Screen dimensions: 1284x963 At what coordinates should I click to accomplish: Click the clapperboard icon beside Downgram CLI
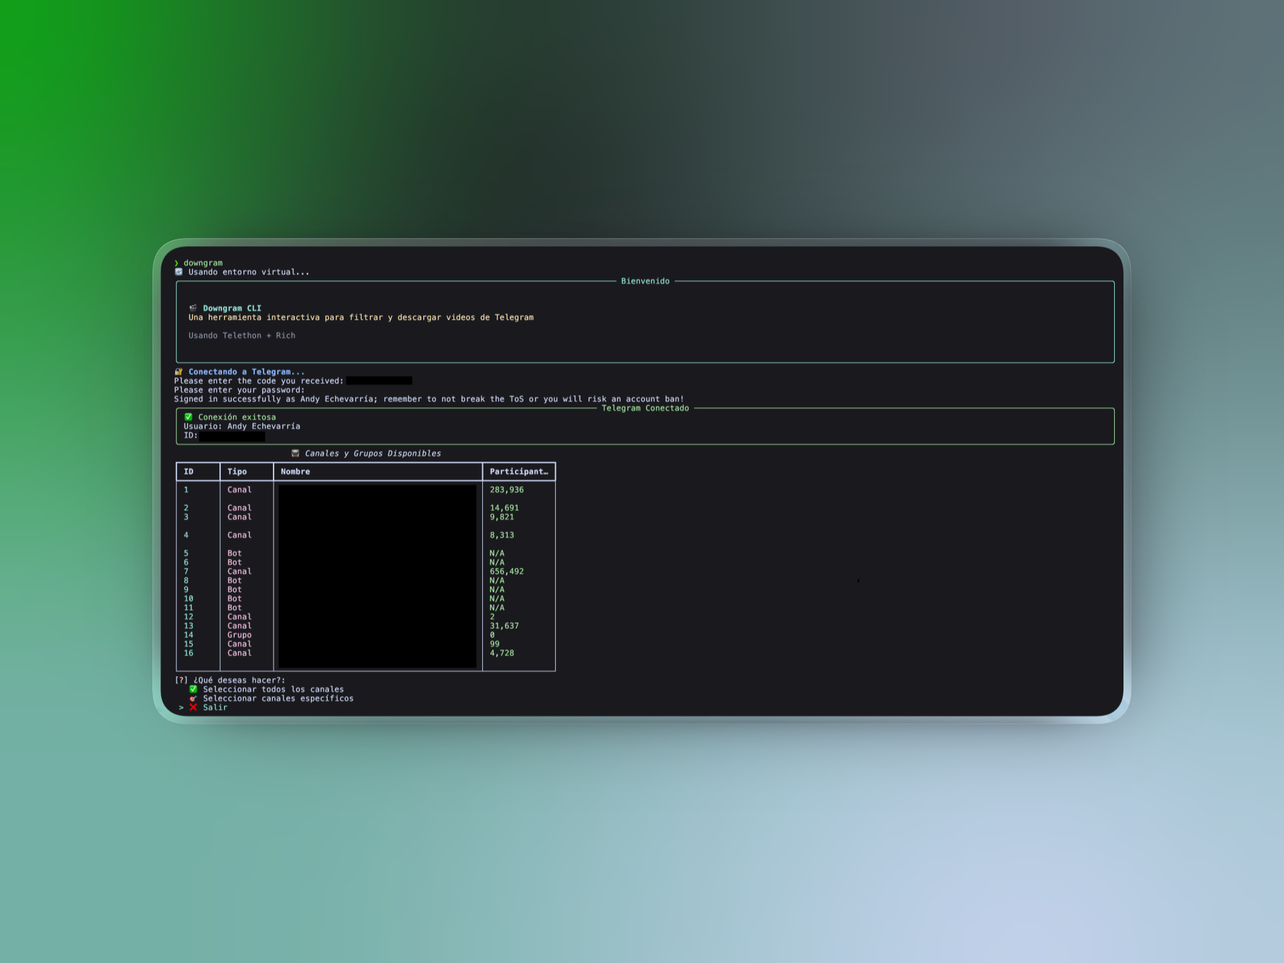tap(193, 308)
